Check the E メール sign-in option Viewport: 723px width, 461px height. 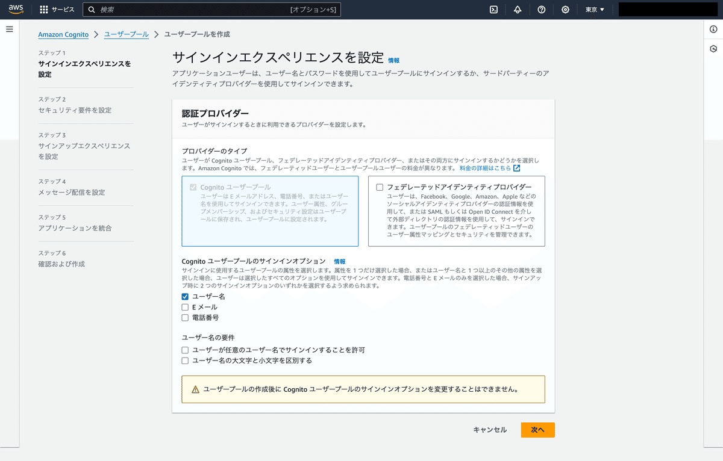[x=186, y=307]
